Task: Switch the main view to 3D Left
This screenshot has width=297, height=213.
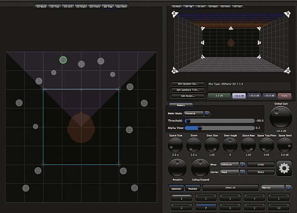Action: [x=68, y=7]
